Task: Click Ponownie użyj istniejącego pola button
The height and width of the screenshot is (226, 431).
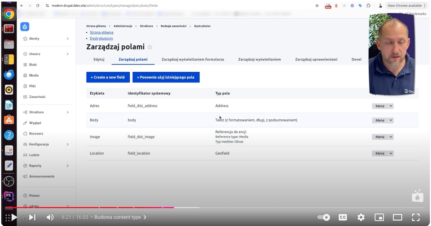Action: click(166, 77)
